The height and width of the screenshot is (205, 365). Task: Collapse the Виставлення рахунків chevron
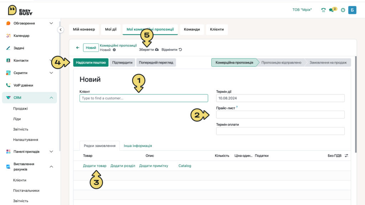click(x=51, y=167)
